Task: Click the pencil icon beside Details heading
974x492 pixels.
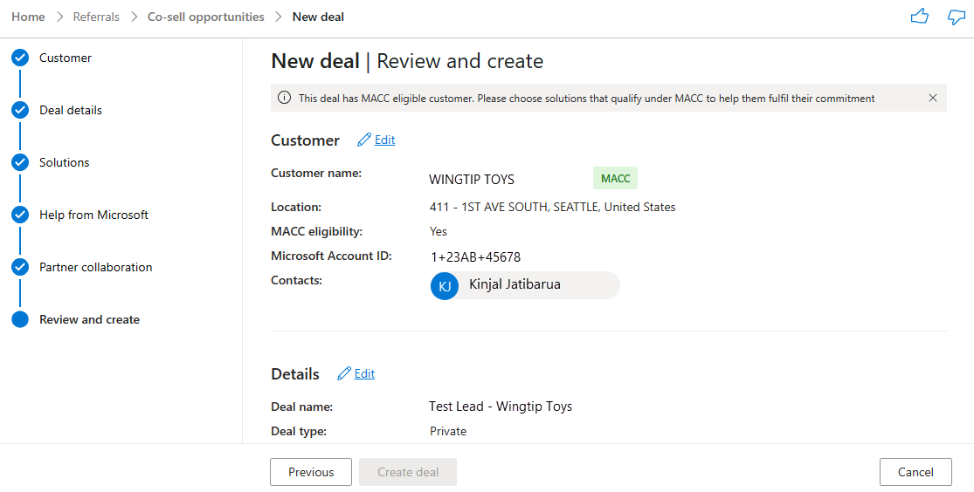Action: coord(344,373)
